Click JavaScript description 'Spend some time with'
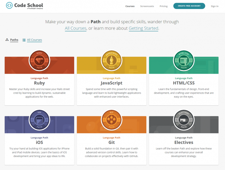Screen dimensions: 225x170 tap(112, 93)
